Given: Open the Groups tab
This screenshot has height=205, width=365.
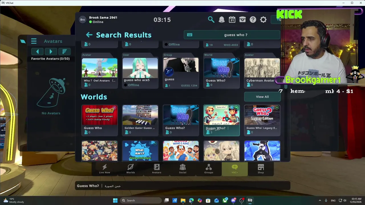Looking at the screenshot, I should [x=209, y=169].
